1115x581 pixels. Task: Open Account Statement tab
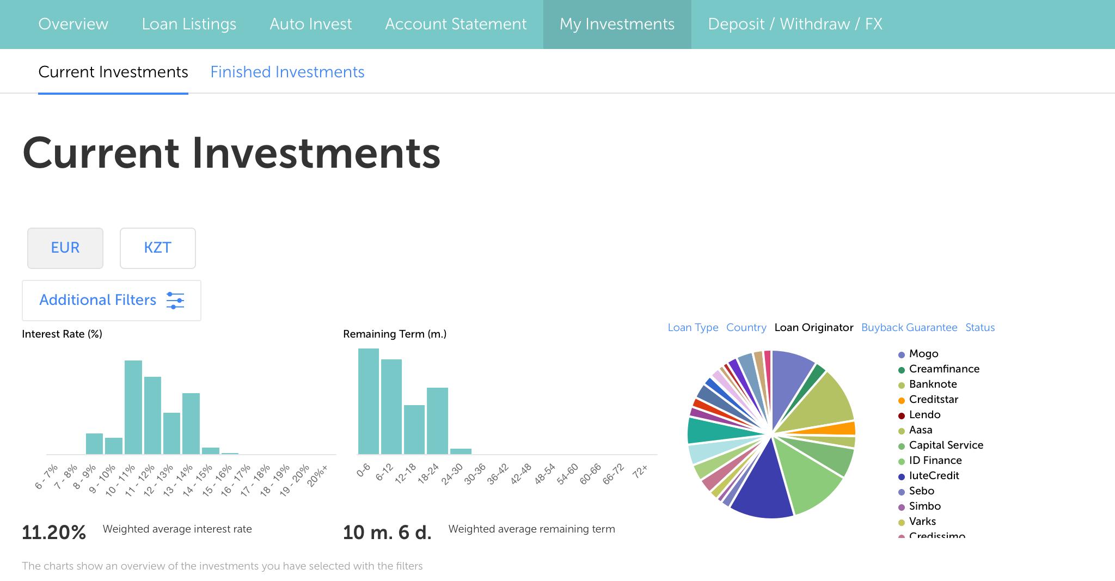(x=456, y=24)
